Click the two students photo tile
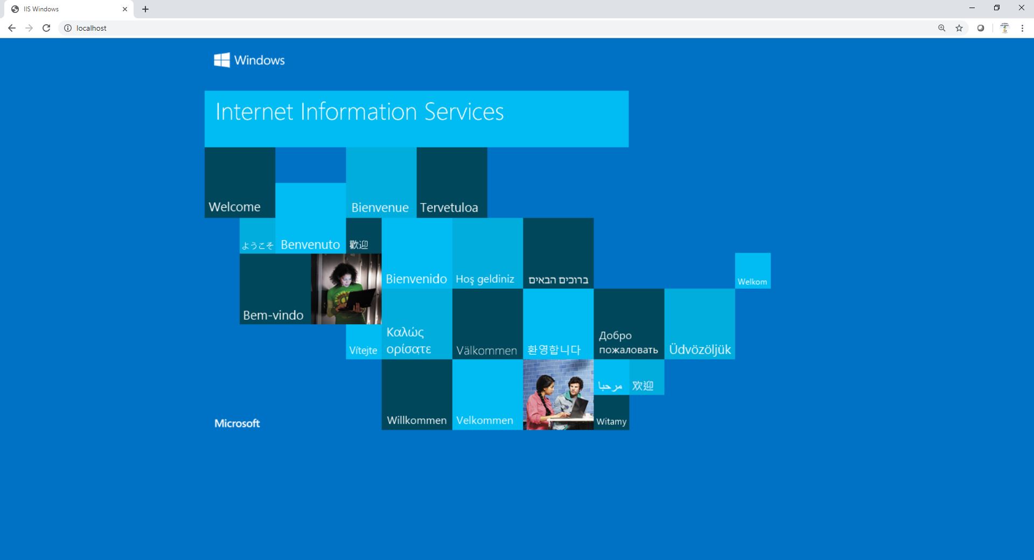 point(558,395)
